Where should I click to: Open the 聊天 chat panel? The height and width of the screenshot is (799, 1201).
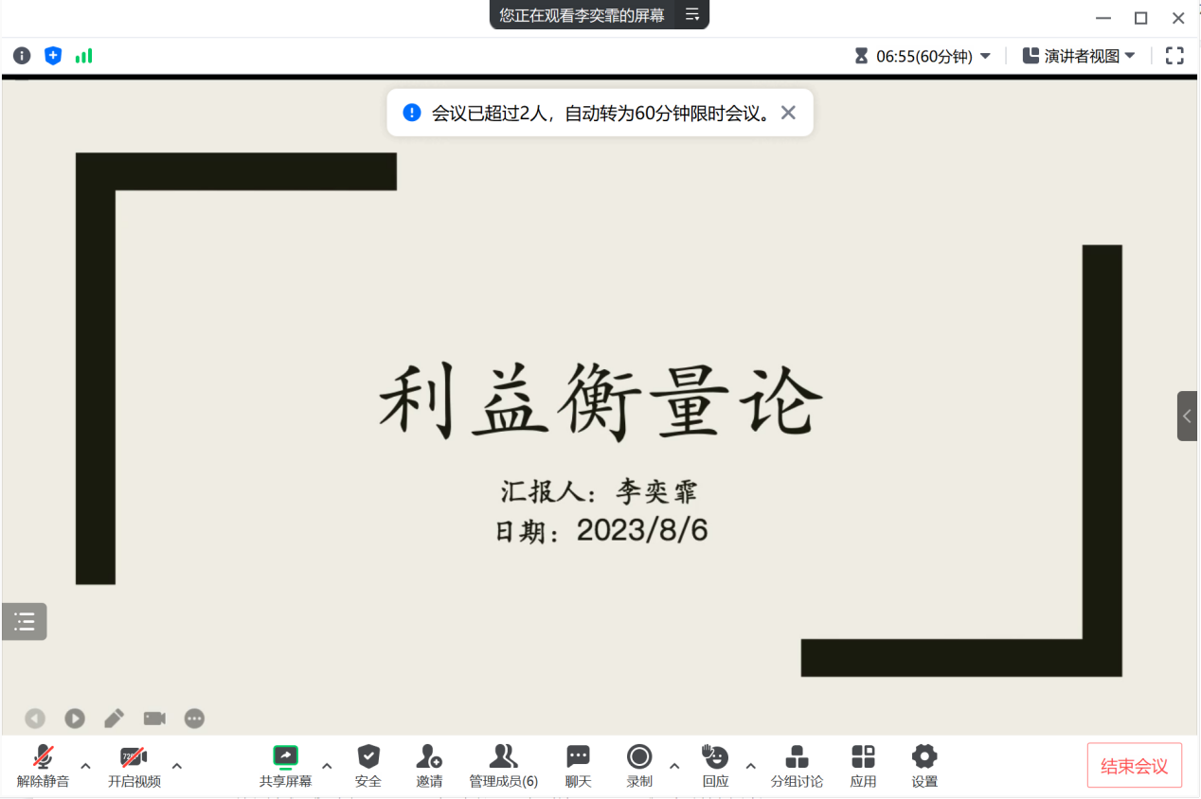coord(578,765)
